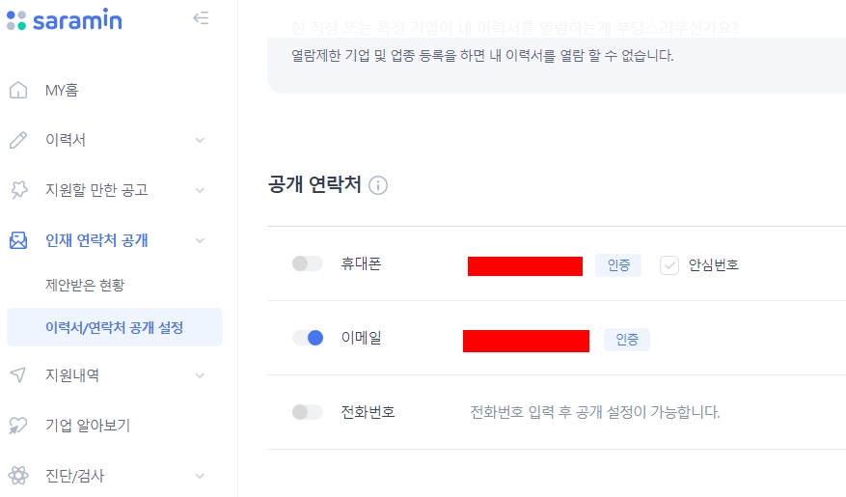This screenshot has width=846, height=497.
Task: Click the 인증 button beside 이메일
Action: 626,340
